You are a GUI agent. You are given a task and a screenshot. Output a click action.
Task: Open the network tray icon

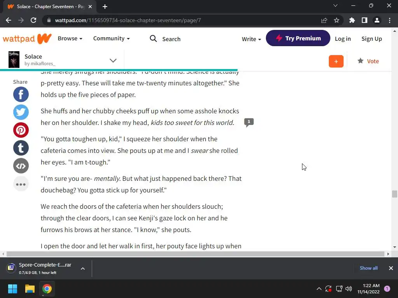(339, 289)
